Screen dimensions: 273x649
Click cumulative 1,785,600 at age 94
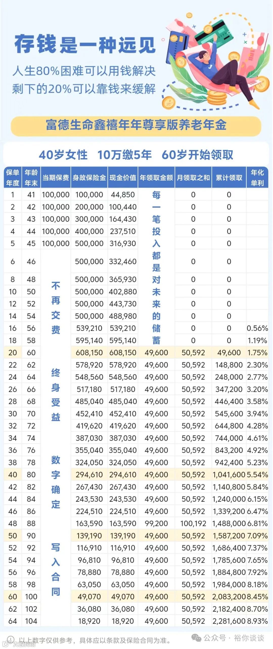tap(229, 560)
